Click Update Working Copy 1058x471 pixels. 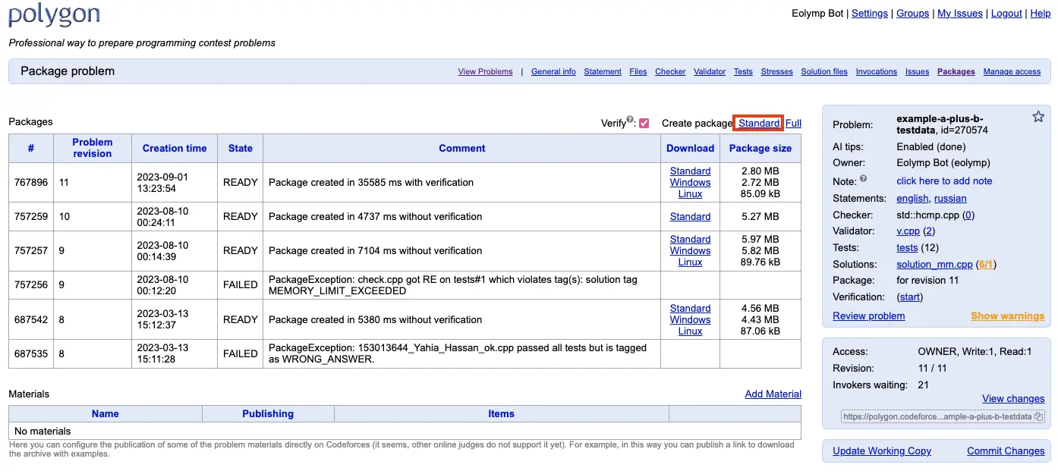[882, 451]
